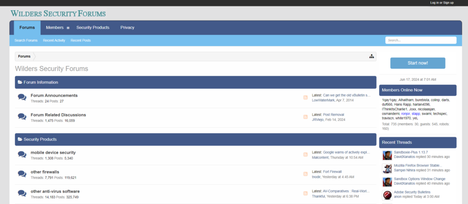Click RSS icon for other anti-virus software
The height and width of the screenshot is (204, 468).
pyautogui.click(x=305, y=193)
